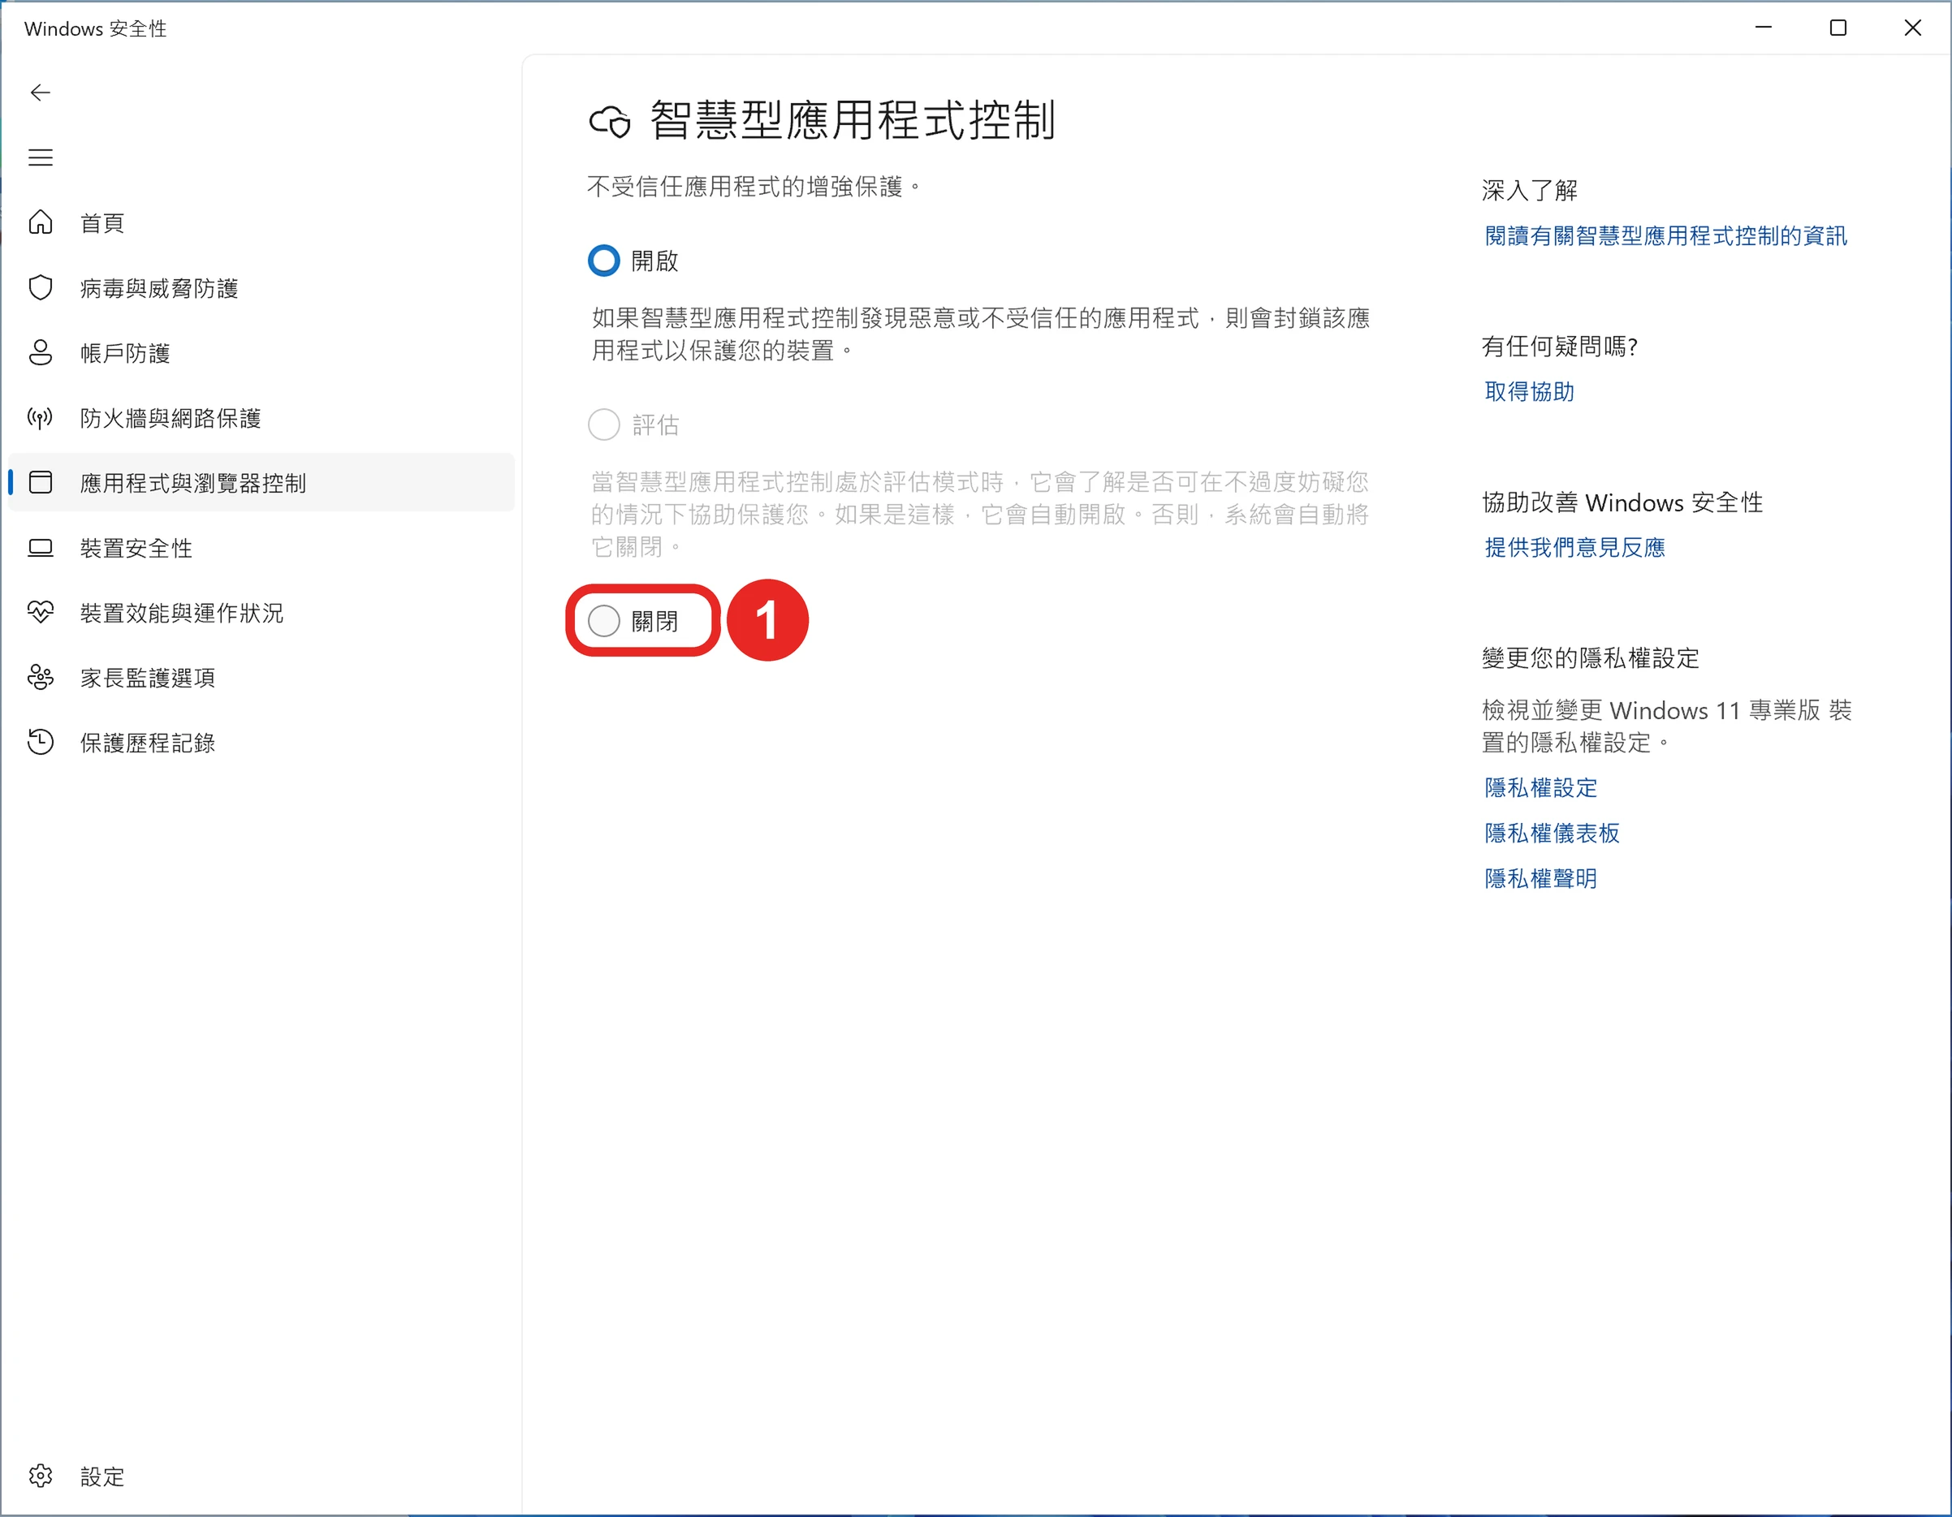Screen dimensions: 1952x1517
Task: Open the 隱私權設定 link
Action: point(1541,788)
